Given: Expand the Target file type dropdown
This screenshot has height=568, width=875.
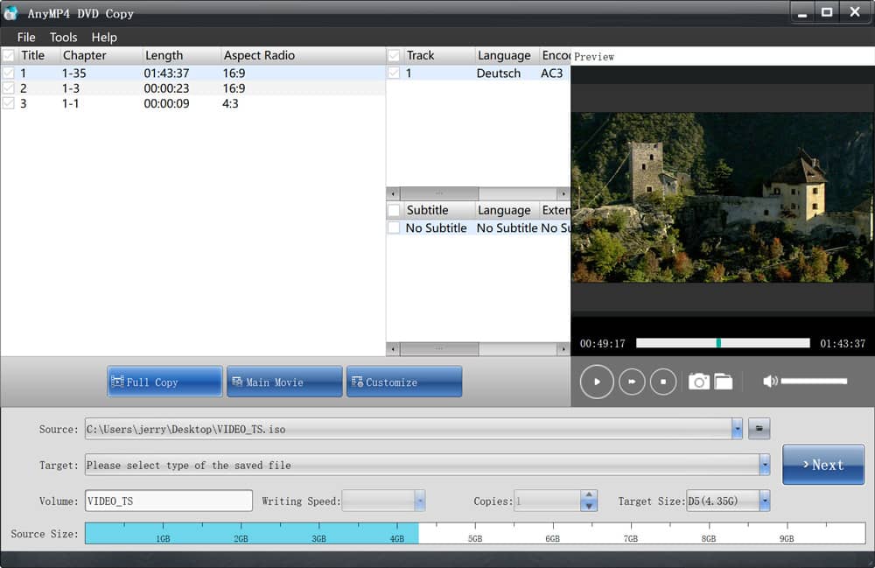Looking at the screenshot, I should coord(764,465).
